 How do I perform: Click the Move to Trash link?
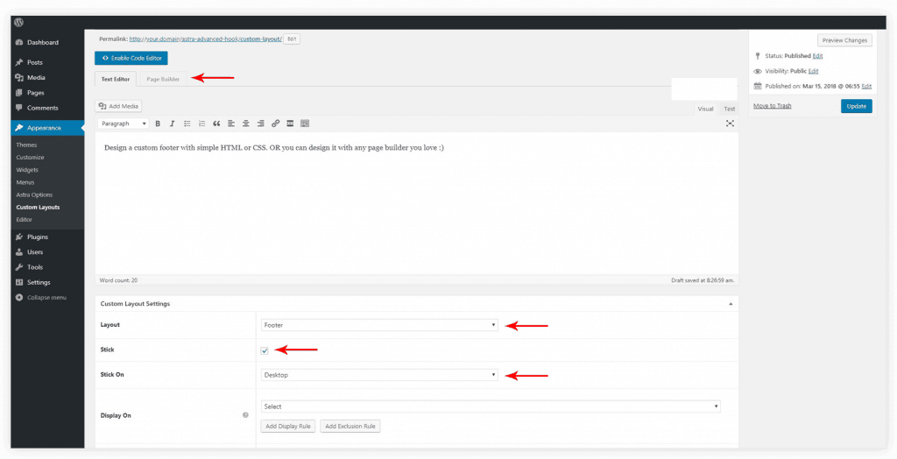click(772, 105)
